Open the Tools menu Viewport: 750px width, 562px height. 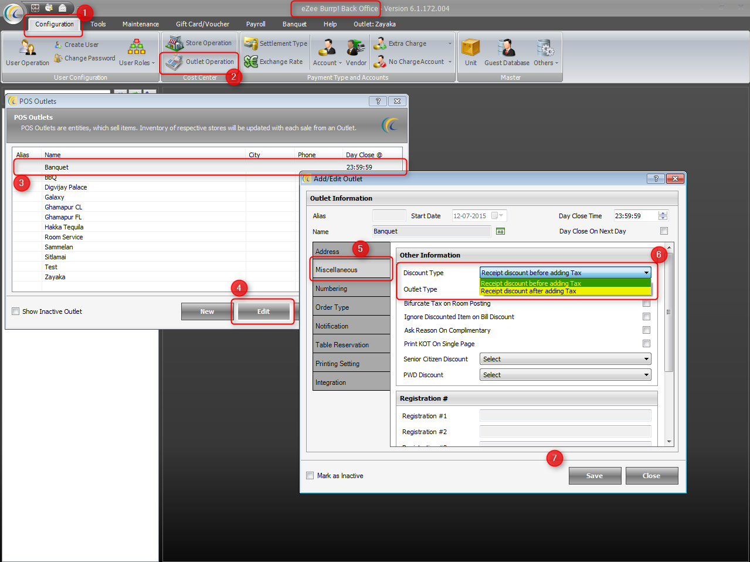(x=98, y=24)
